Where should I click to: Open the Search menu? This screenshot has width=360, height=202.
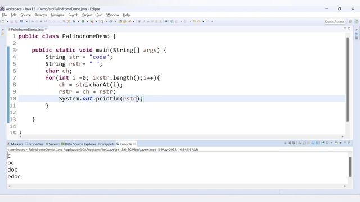(73, 15)
